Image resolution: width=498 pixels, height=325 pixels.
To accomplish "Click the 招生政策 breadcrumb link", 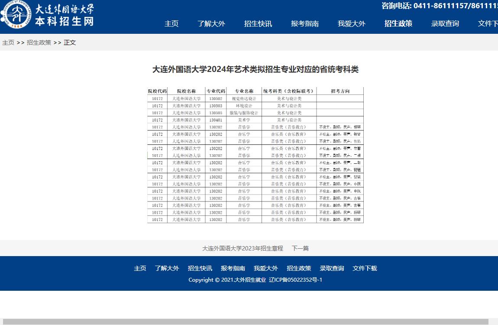I will coord(39,42).
